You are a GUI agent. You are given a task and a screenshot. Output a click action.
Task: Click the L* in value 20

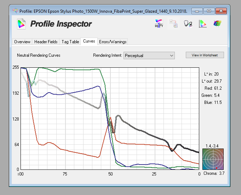coord(216,74)
